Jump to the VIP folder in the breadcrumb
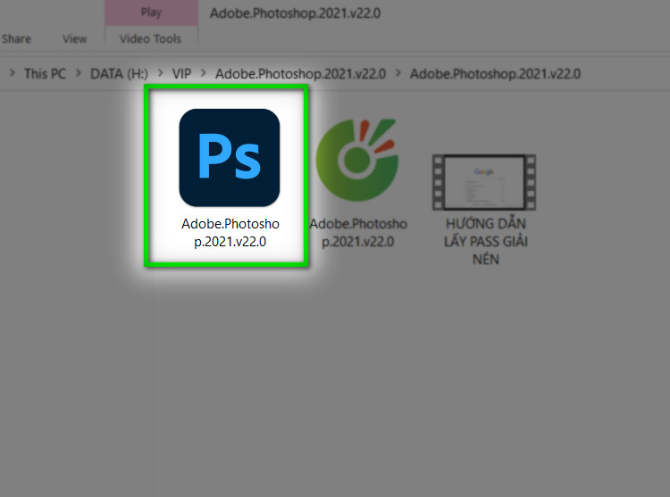 pyautogui.click(x=181, y=73)
